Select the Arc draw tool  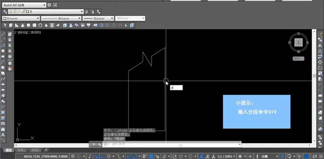pos(3,62)
